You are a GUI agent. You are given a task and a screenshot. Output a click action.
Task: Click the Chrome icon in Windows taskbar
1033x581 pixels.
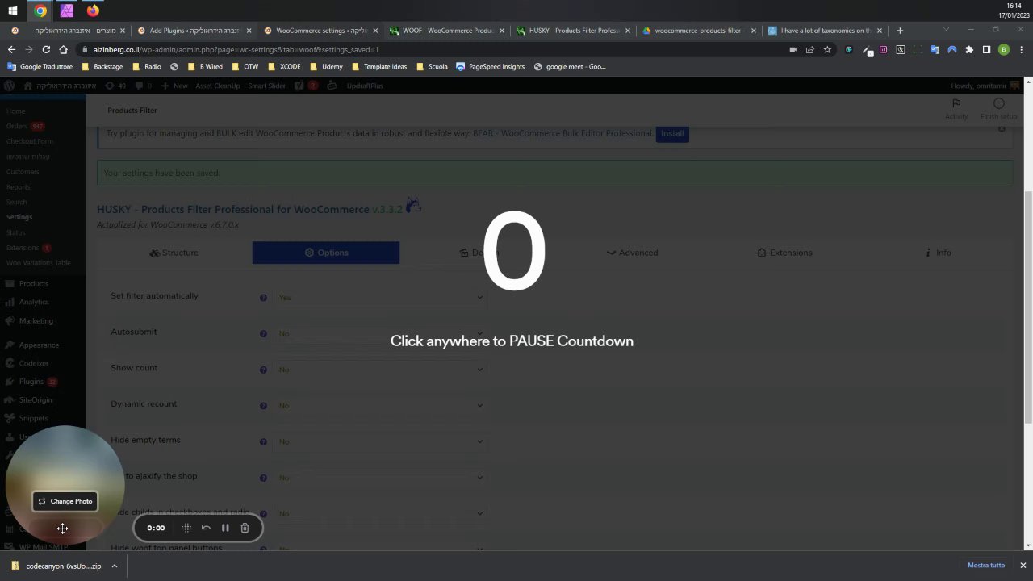40,10
